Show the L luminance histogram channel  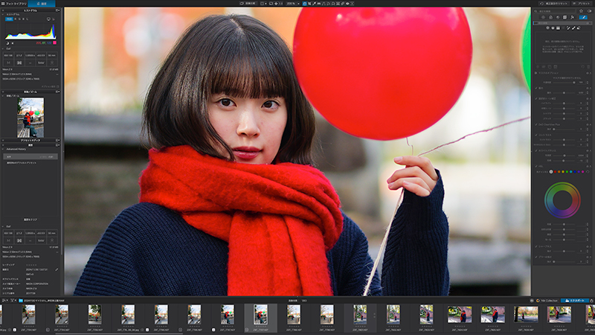point(28,19)
